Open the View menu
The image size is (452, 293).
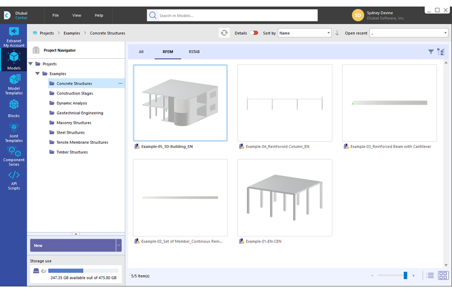click(x=77, y=15)
